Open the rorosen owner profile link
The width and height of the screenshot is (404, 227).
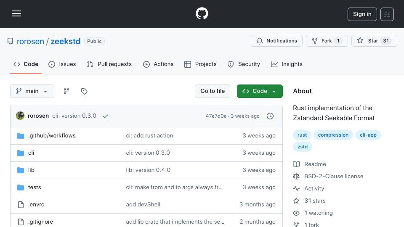(x=30, y=41)
